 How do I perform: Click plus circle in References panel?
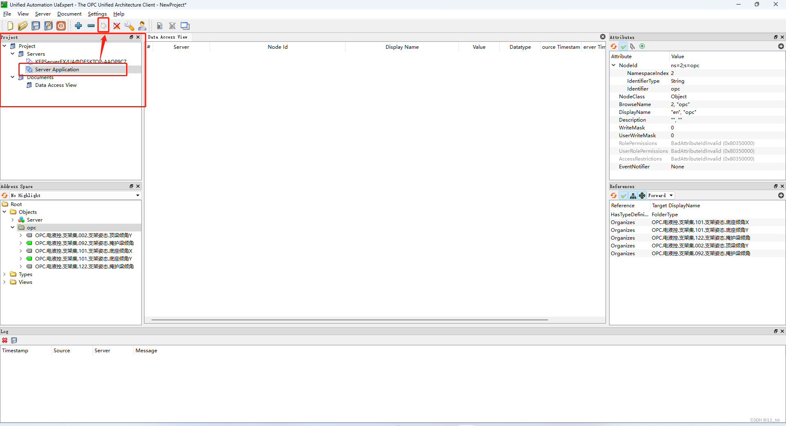781,195
